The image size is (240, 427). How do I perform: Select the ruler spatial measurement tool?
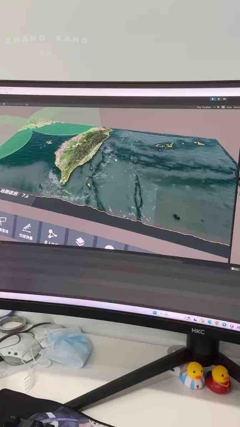click(x=27, y=227)
